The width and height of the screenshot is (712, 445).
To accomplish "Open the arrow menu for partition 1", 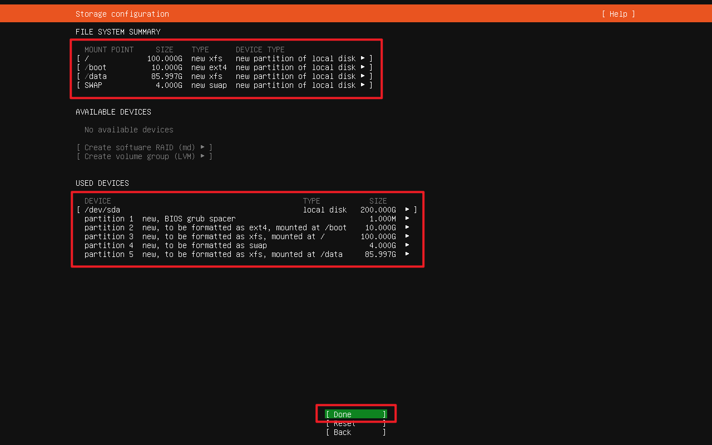I will pos(407,219).
